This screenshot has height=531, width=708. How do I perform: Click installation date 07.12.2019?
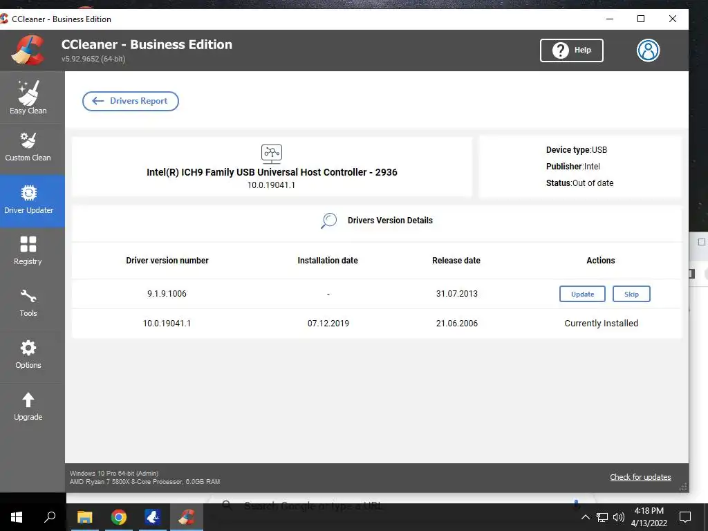(x=328, y=324)
